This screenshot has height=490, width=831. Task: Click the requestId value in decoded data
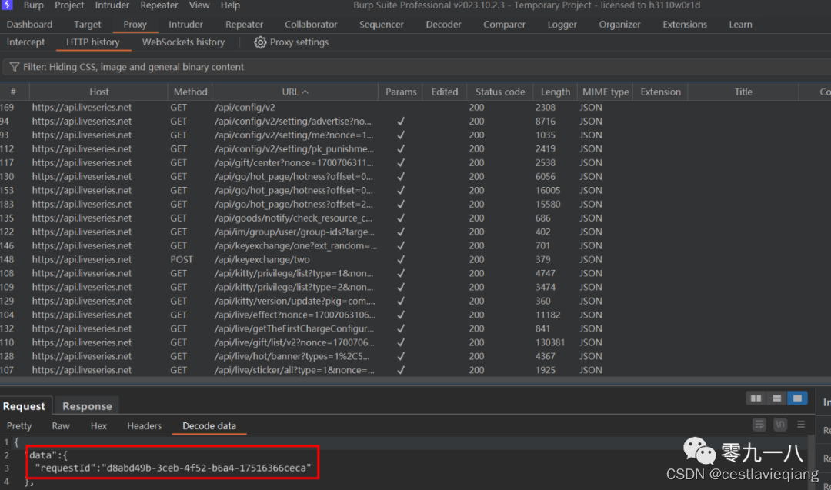point(207,468)
